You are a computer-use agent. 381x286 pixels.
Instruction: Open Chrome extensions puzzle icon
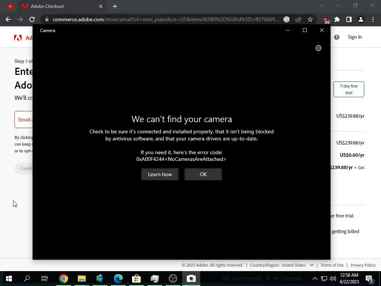pyautogui.click(x=337, y=19)
